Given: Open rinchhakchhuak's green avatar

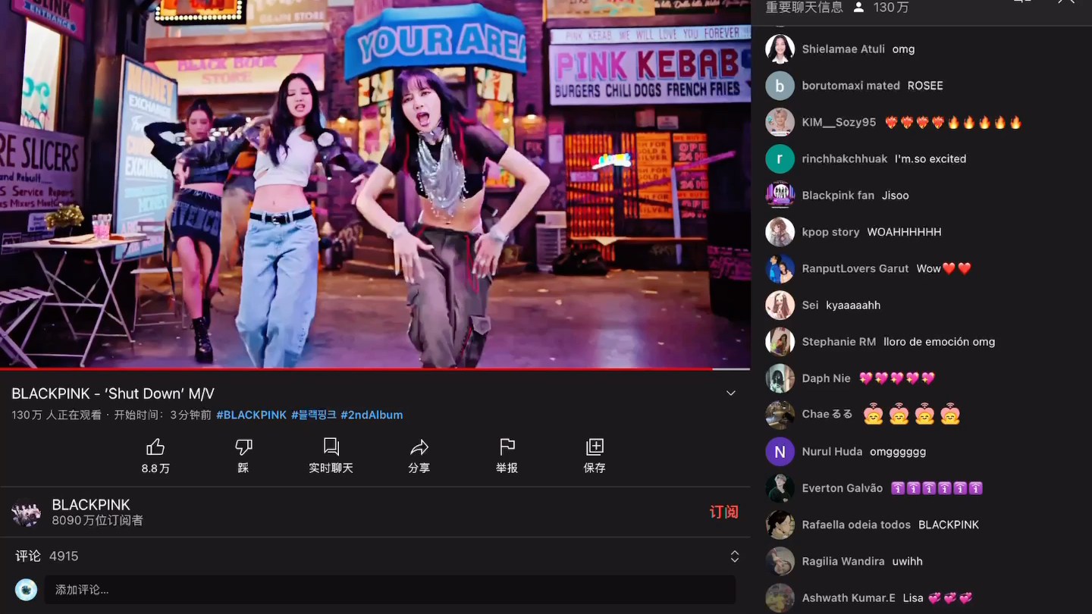Looking at the screenshot, I should pyautogui.click(x=780, y=159).
